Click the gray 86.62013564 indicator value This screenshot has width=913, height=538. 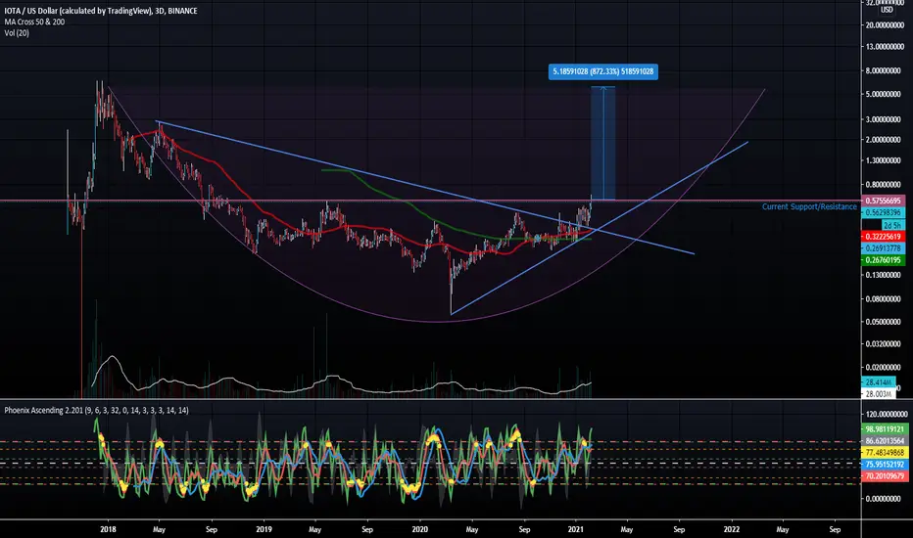[885, 441]
